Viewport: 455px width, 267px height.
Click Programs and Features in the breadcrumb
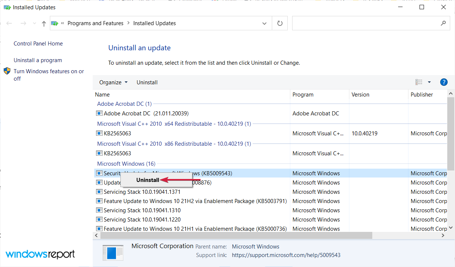[x=95, y=23]
